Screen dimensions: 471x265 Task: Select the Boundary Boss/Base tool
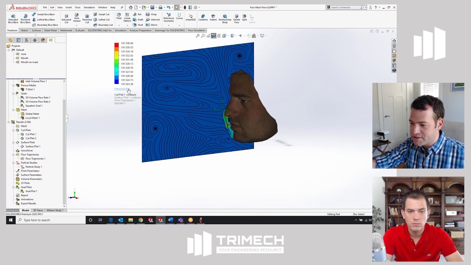[x=45, y=25]
